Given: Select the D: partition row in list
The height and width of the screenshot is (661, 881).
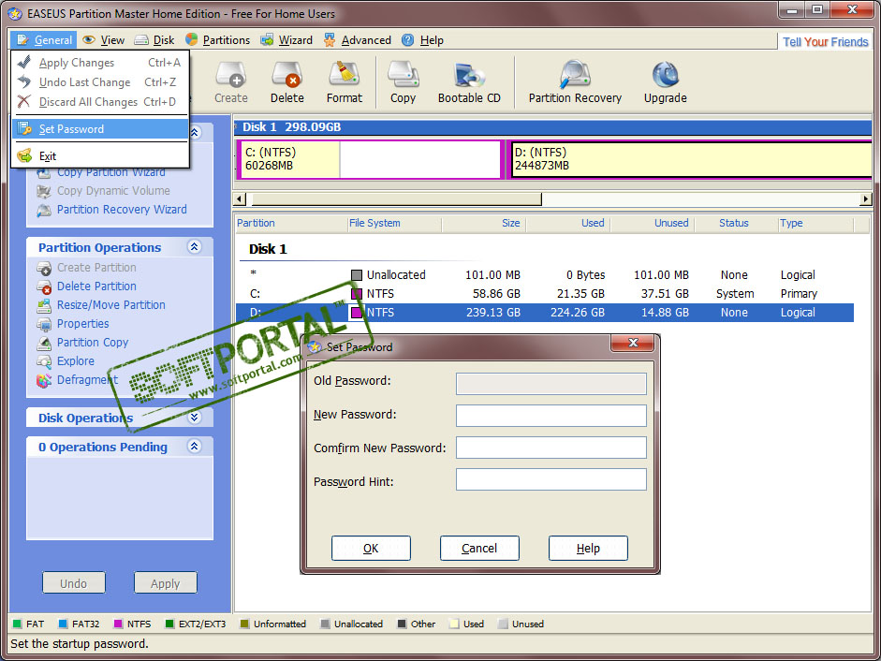Looking at the screenshot, I should [x=545, y=313].
